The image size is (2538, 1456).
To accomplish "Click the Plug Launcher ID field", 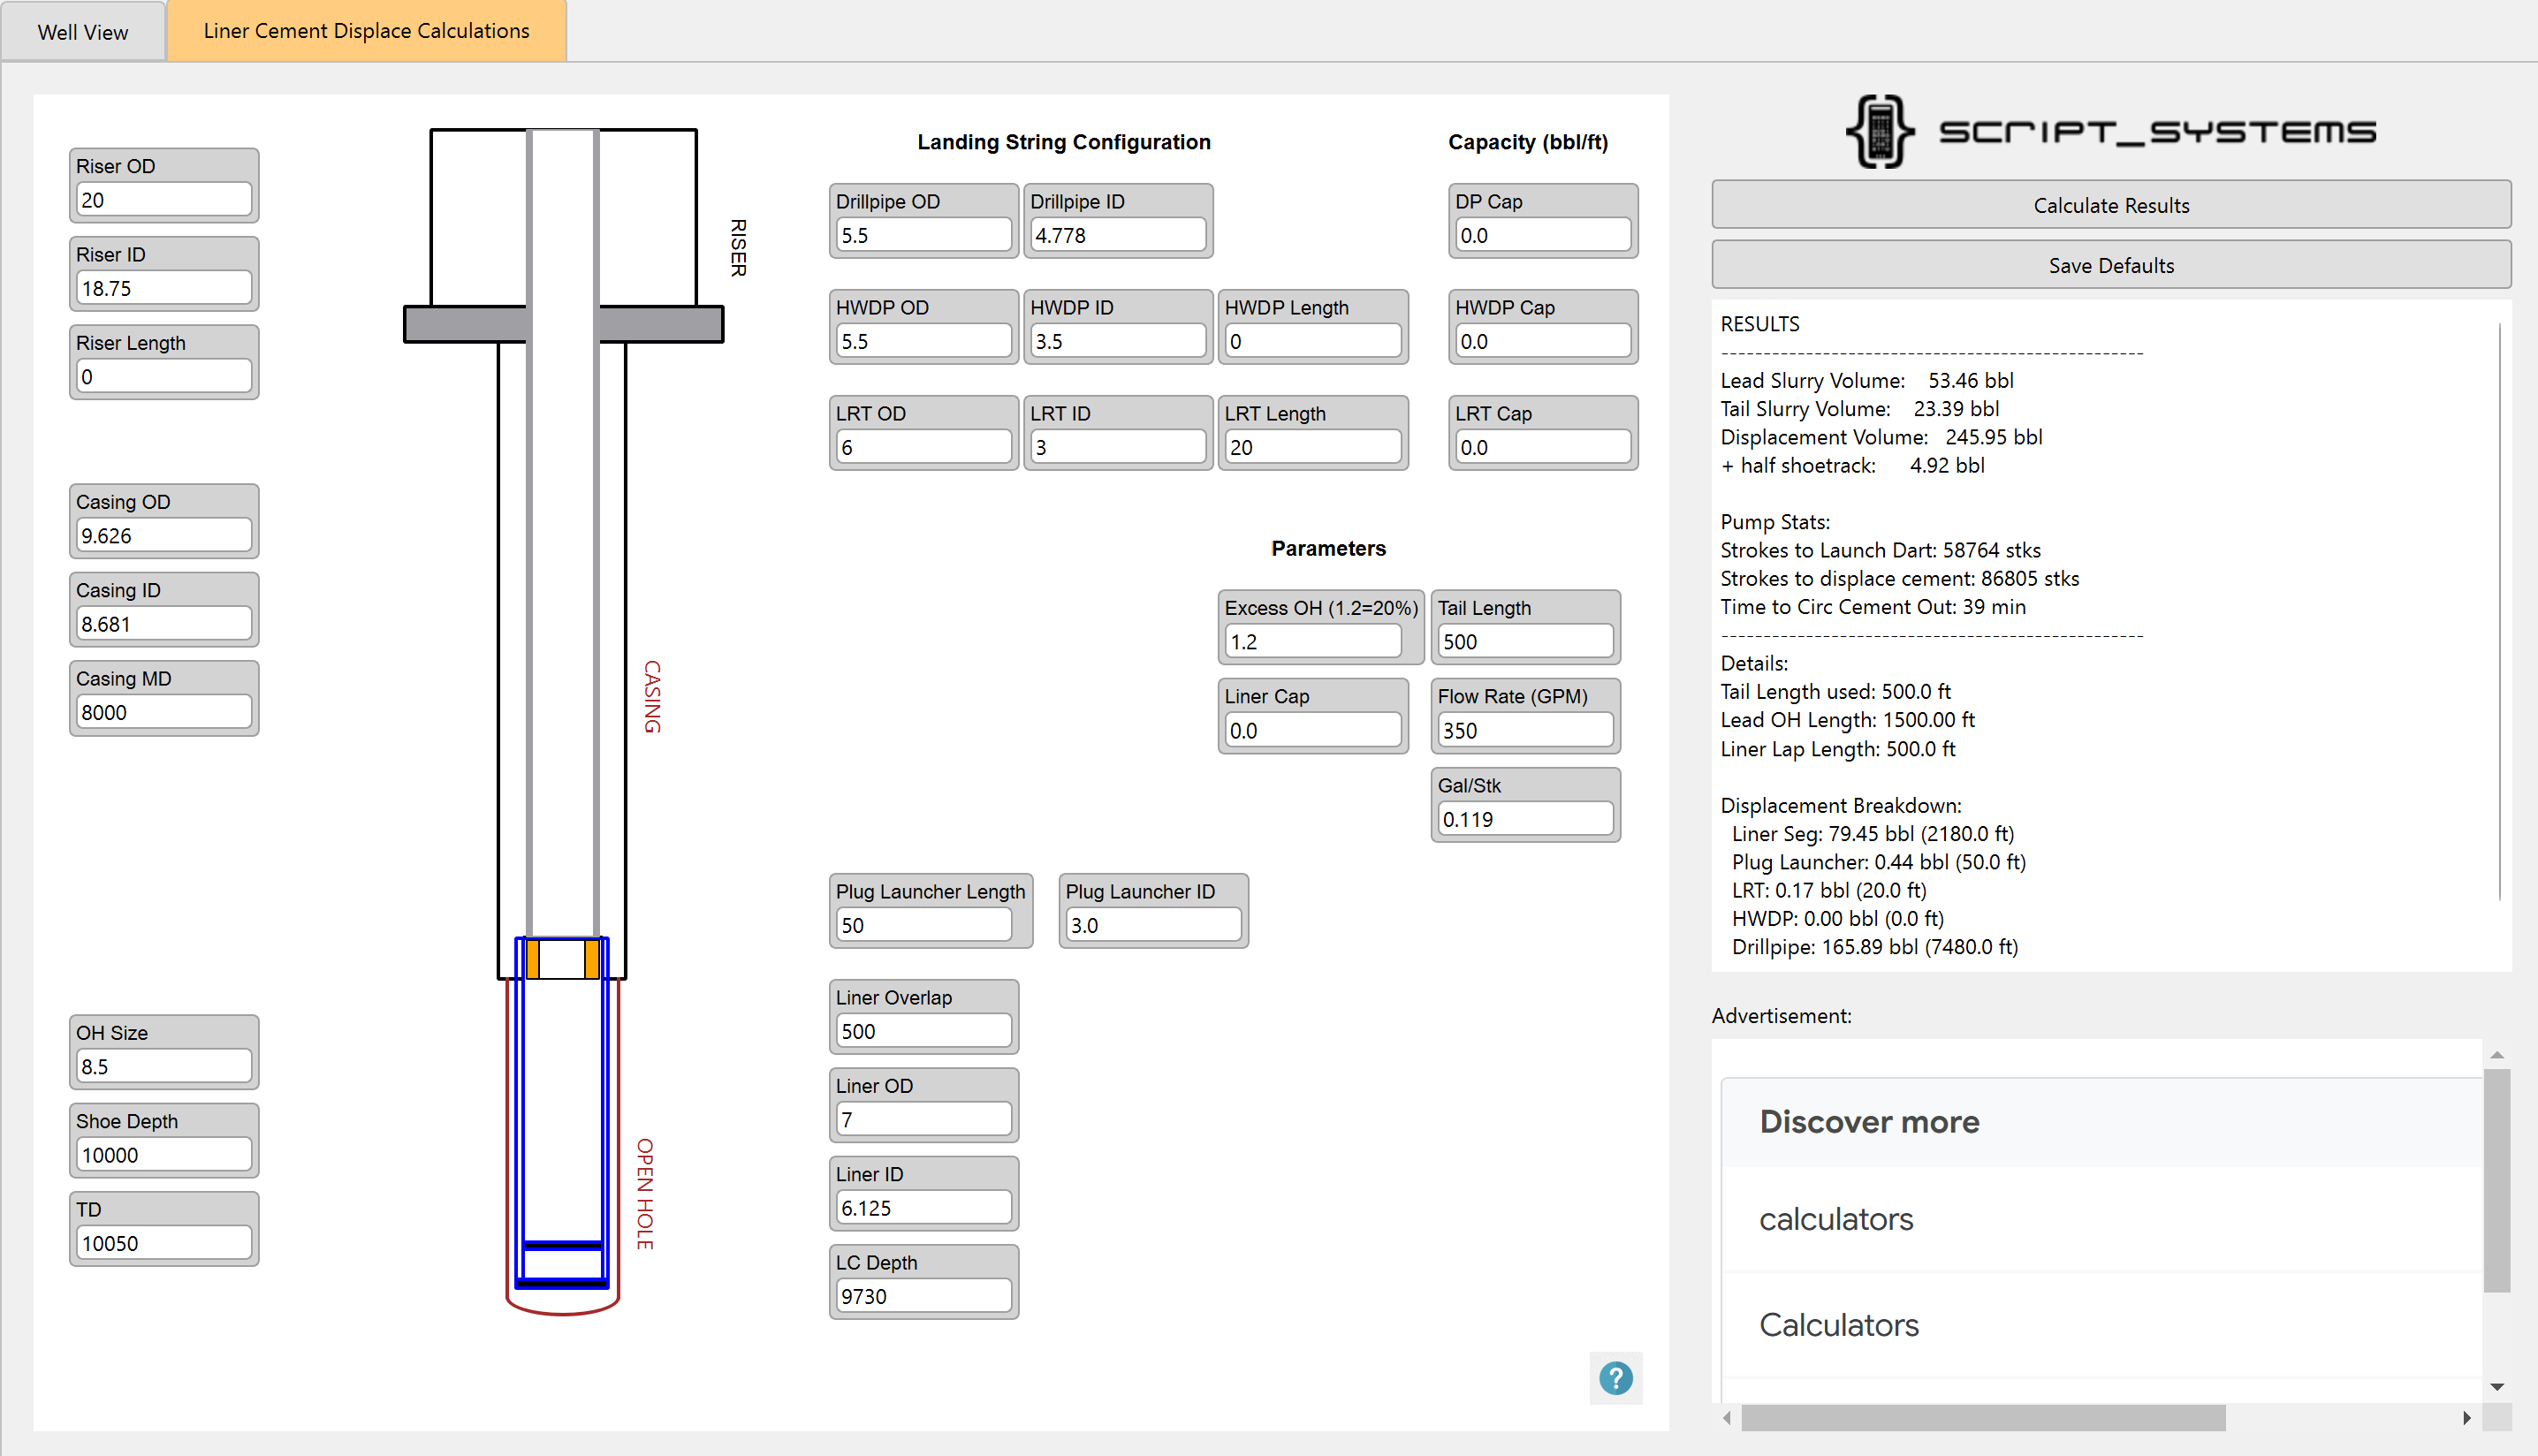I will [x=1152, y=925].
